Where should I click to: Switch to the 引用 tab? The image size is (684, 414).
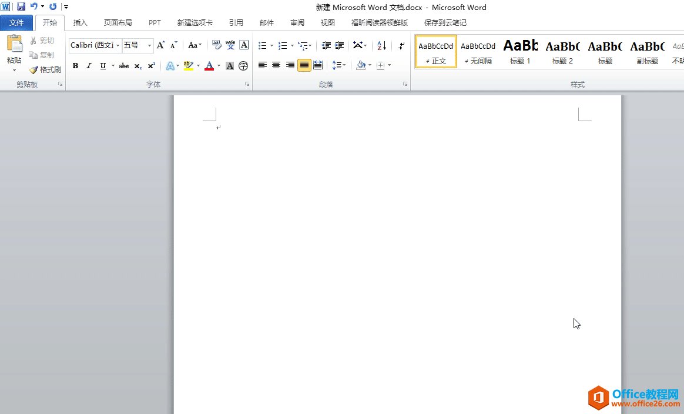(236, 23)
